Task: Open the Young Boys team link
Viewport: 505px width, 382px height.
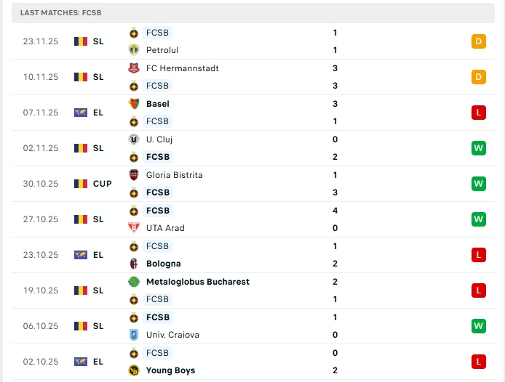Action: point(170,370)
